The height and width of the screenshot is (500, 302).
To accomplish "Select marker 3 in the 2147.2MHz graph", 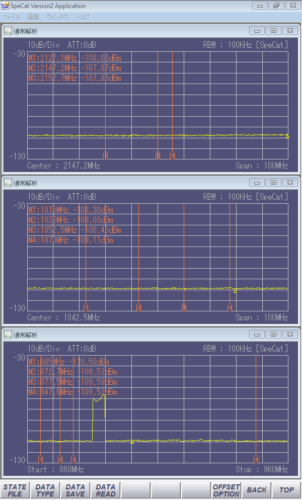I will 172,155.
